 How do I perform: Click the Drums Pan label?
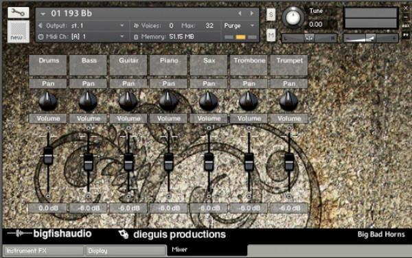(x=48, y=84)
